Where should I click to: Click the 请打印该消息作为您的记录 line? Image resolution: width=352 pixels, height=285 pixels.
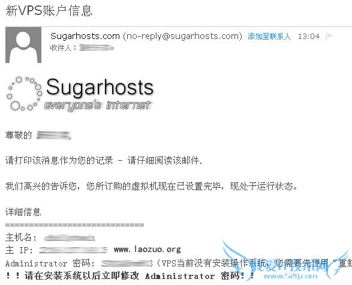(59, 160)
